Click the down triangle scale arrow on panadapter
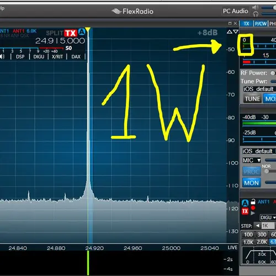Screen dimensions: 276x276 point(236,31)
